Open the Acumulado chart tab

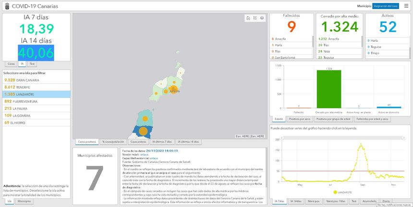point(368,201)
